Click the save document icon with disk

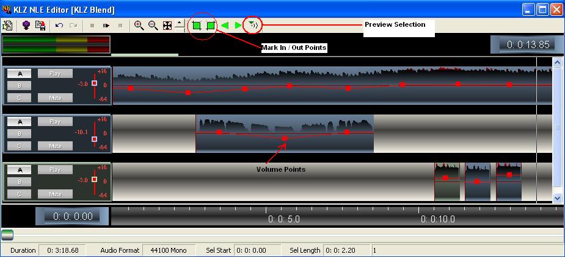(40, 26)
